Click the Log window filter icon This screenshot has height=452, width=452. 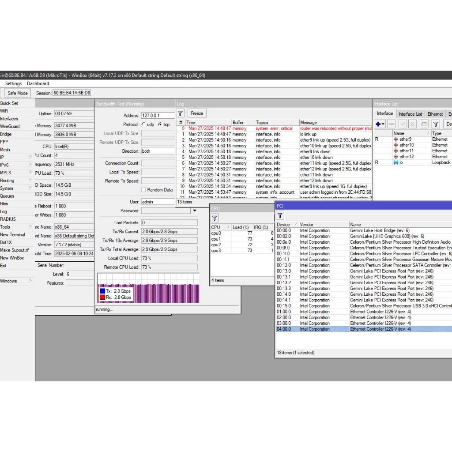(180, 113)
